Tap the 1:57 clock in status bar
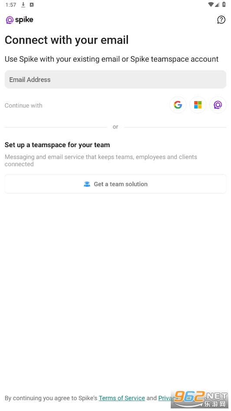This screenshot has height=411, width=231. (11, 5)
